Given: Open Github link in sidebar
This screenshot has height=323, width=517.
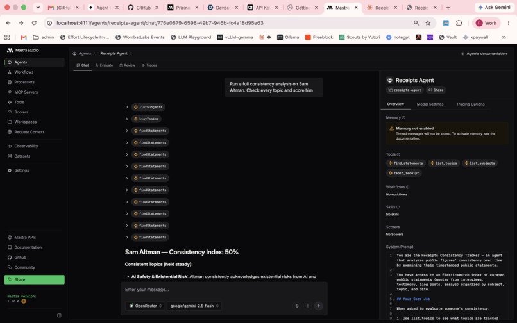Looking at the screenshot, I should [x=34, y=258].
